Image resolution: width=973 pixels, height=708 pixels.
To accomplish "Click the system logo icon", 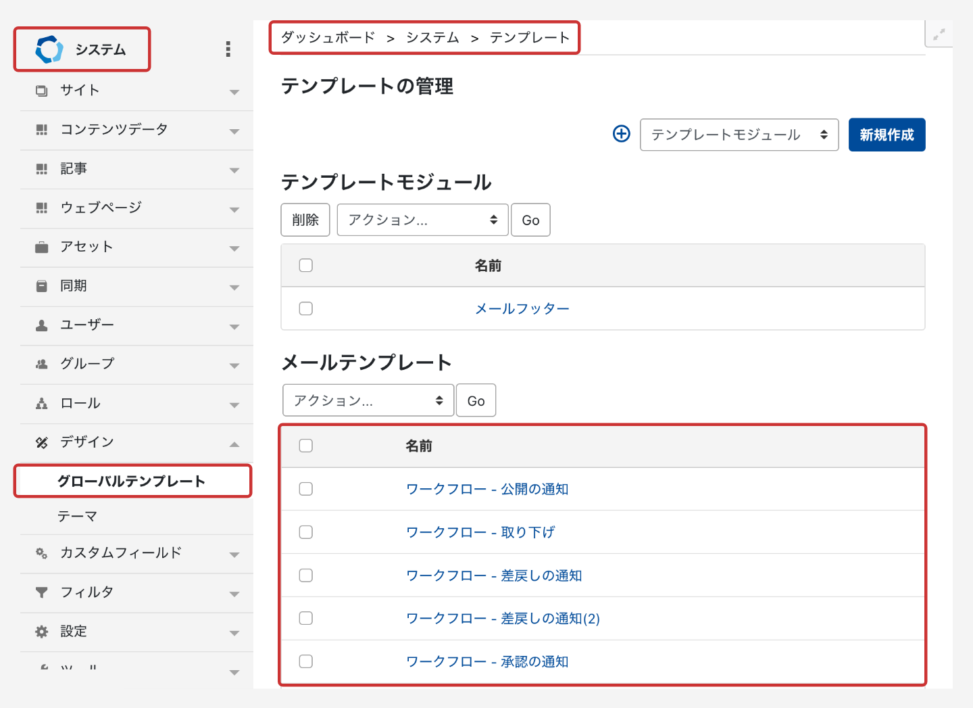I will coord(49,49).
